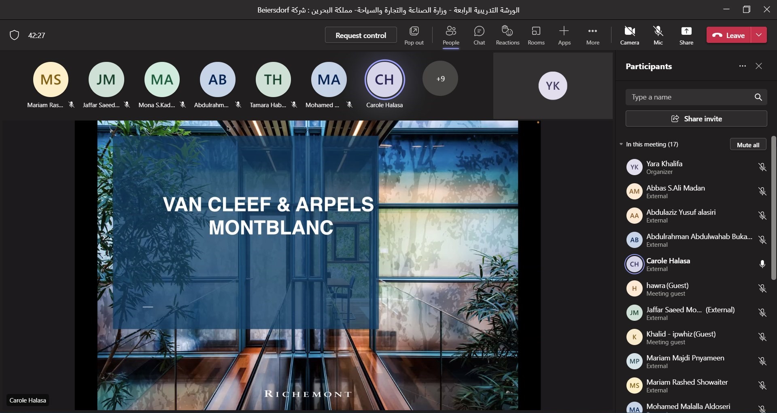Toggle the People panel

(x=451, y=35)
